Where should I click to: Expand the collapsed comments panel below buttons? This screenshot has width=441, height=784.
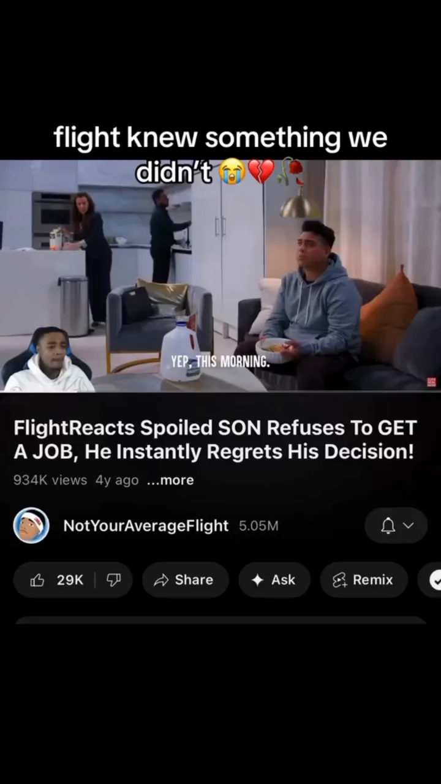[x=221, y=620]
